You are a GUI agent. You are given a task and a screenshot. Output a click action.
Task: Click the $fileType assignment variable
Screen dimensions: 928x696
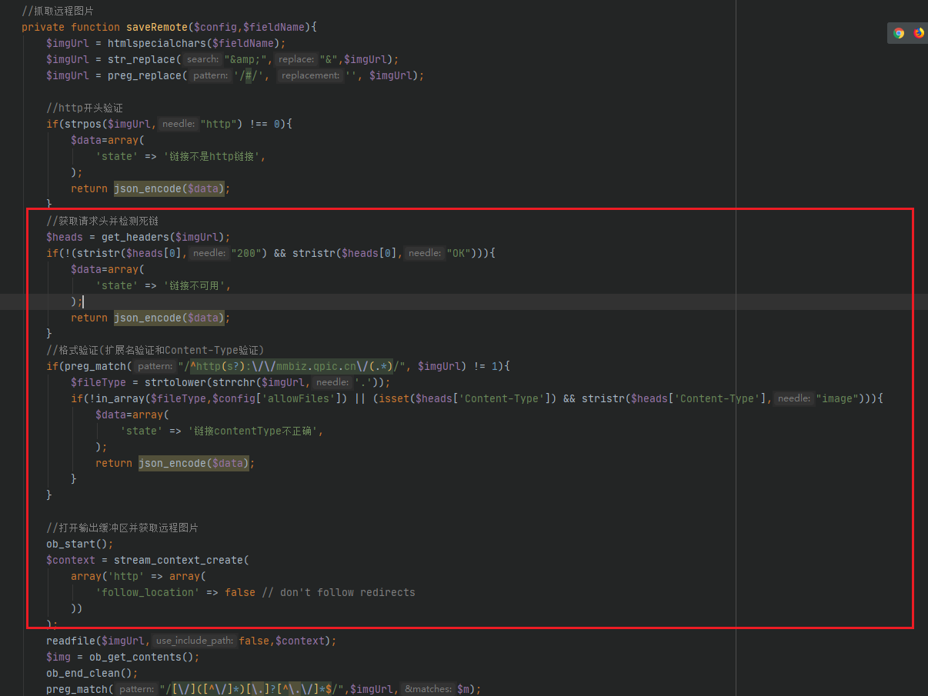coord(98,382)
